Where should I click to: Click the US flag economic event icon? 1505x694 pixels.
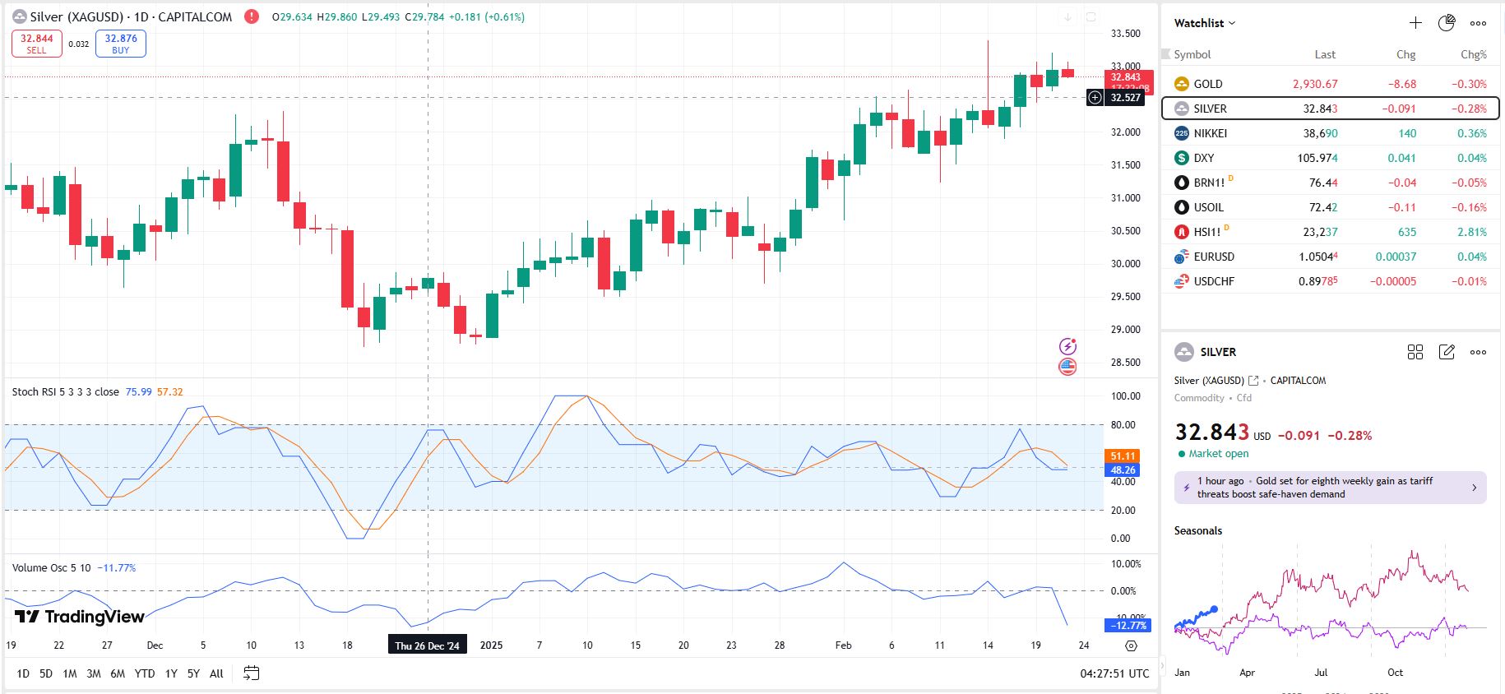click(1067, 367)
